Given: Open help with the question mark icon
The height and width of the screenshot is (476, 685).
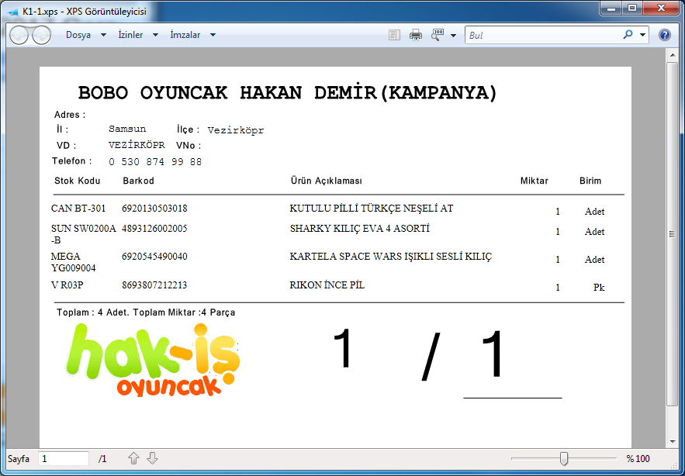Looking at the screenshot, I should [665, 35].
